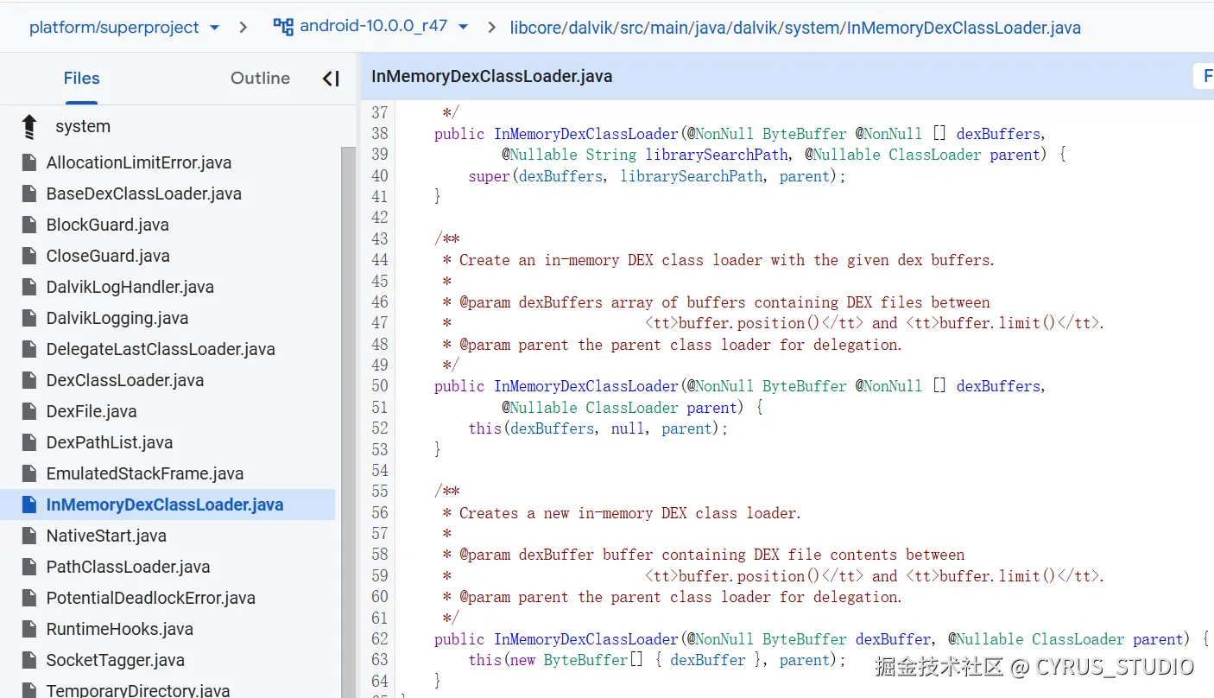Open DelegateLastClassLoader.java in file list
This screenshot has width=1214, height=698.
(161, 349)
